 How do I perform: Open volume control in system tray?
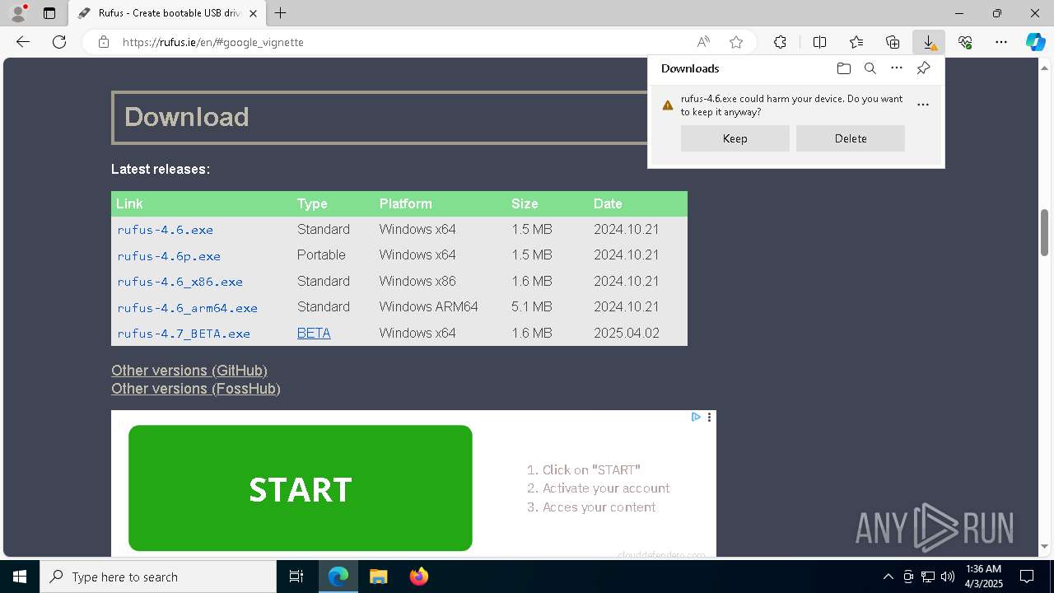[948, 577]
